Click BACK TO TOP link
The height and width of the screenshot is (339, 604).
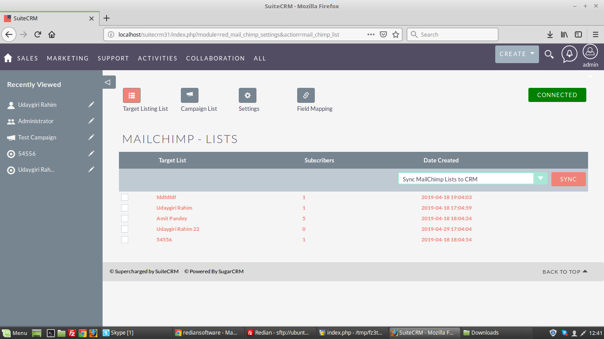(x=565, y=272)
